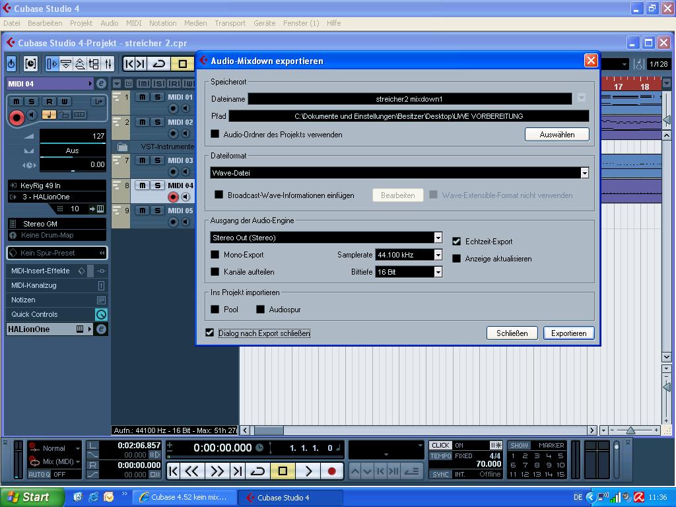The image size is (676, 507).
Task: Uncheck Dialog nach Export schließen
Action: click(209, 333)
